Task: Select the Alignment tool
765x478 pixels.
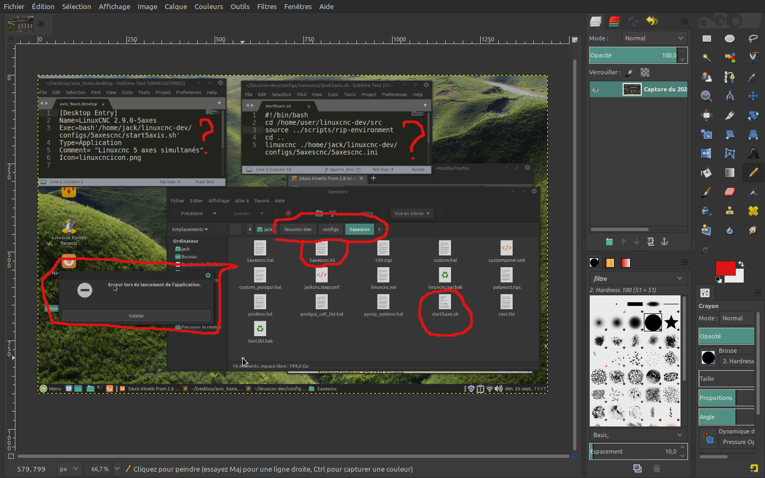Action: coord(707,115)
